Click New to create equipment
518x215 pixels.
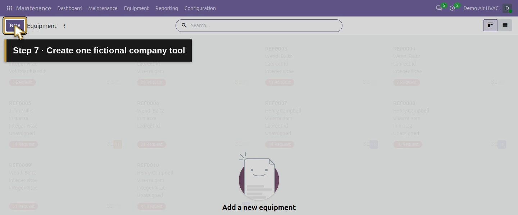[15, 25]
